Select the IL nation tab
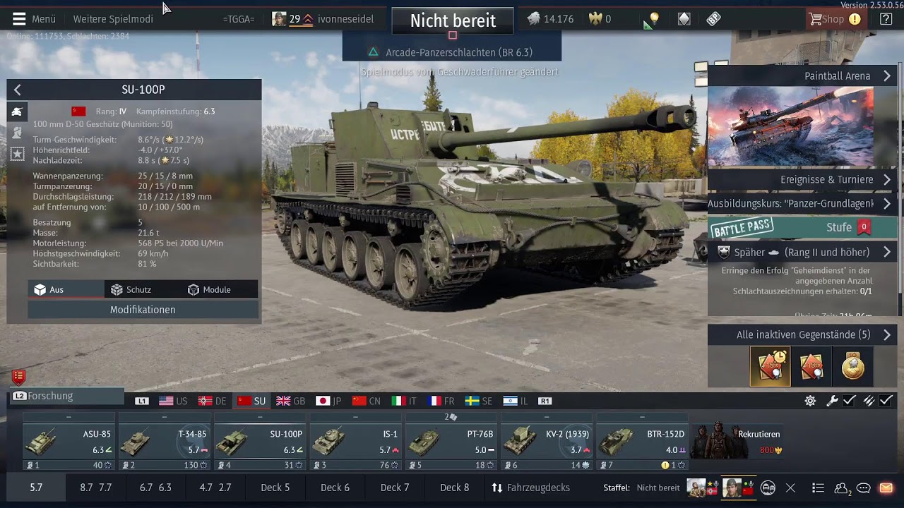904x508 pixels. coord(515,401)
